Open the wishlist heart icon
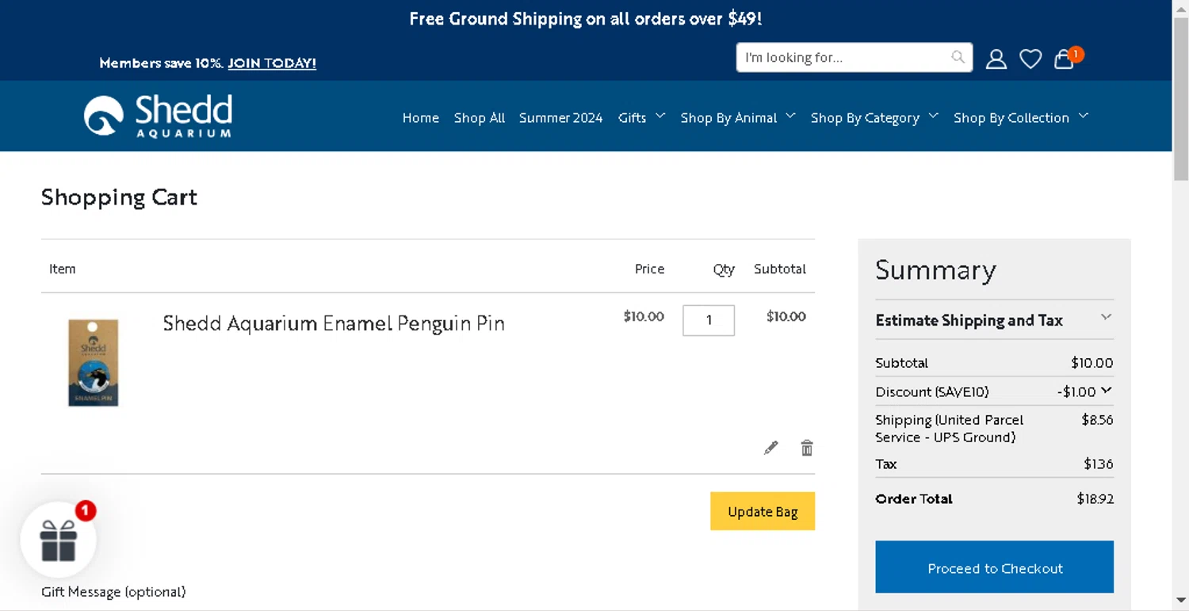This screenshot has width=1189, height=611. [1030, 59]
